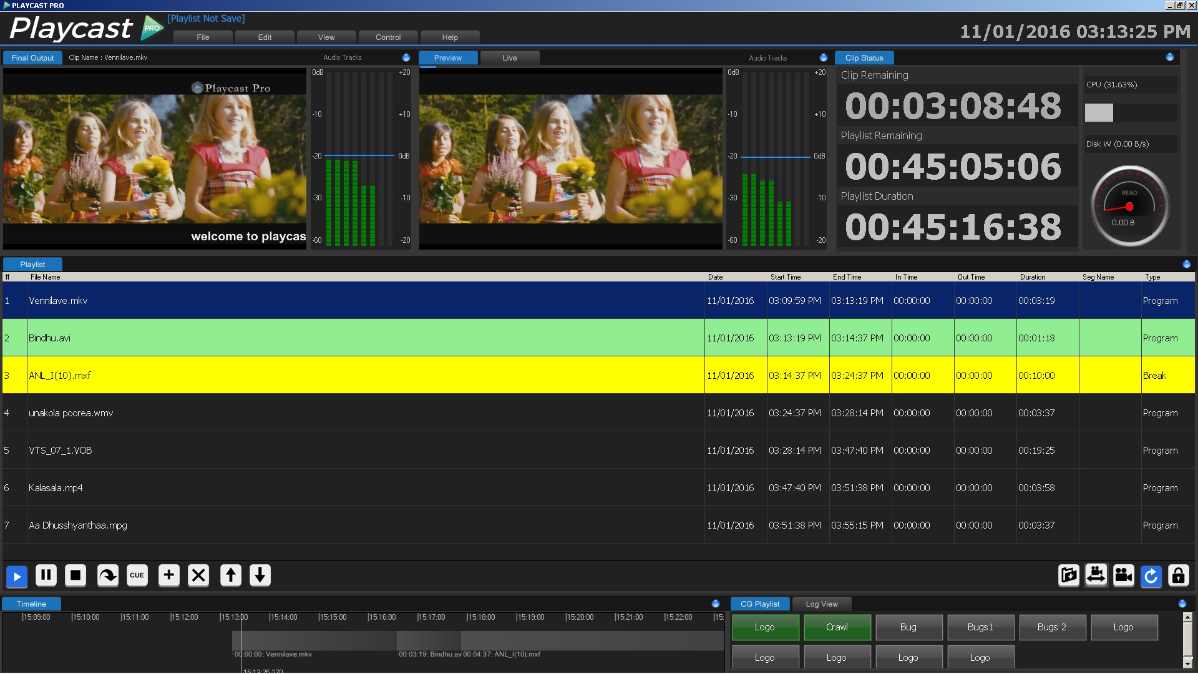Select the Final Output tab
This screenshot has height=674, width=1198.
pyautogui.click(x=32, y=58)
